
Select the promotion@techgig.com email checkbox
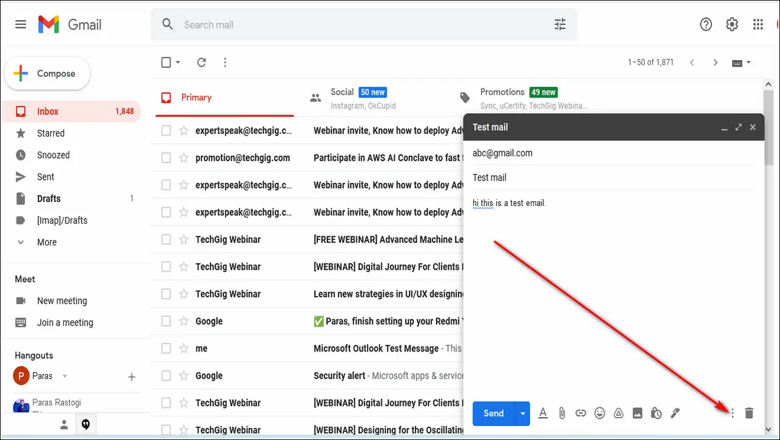coord(166,158)
